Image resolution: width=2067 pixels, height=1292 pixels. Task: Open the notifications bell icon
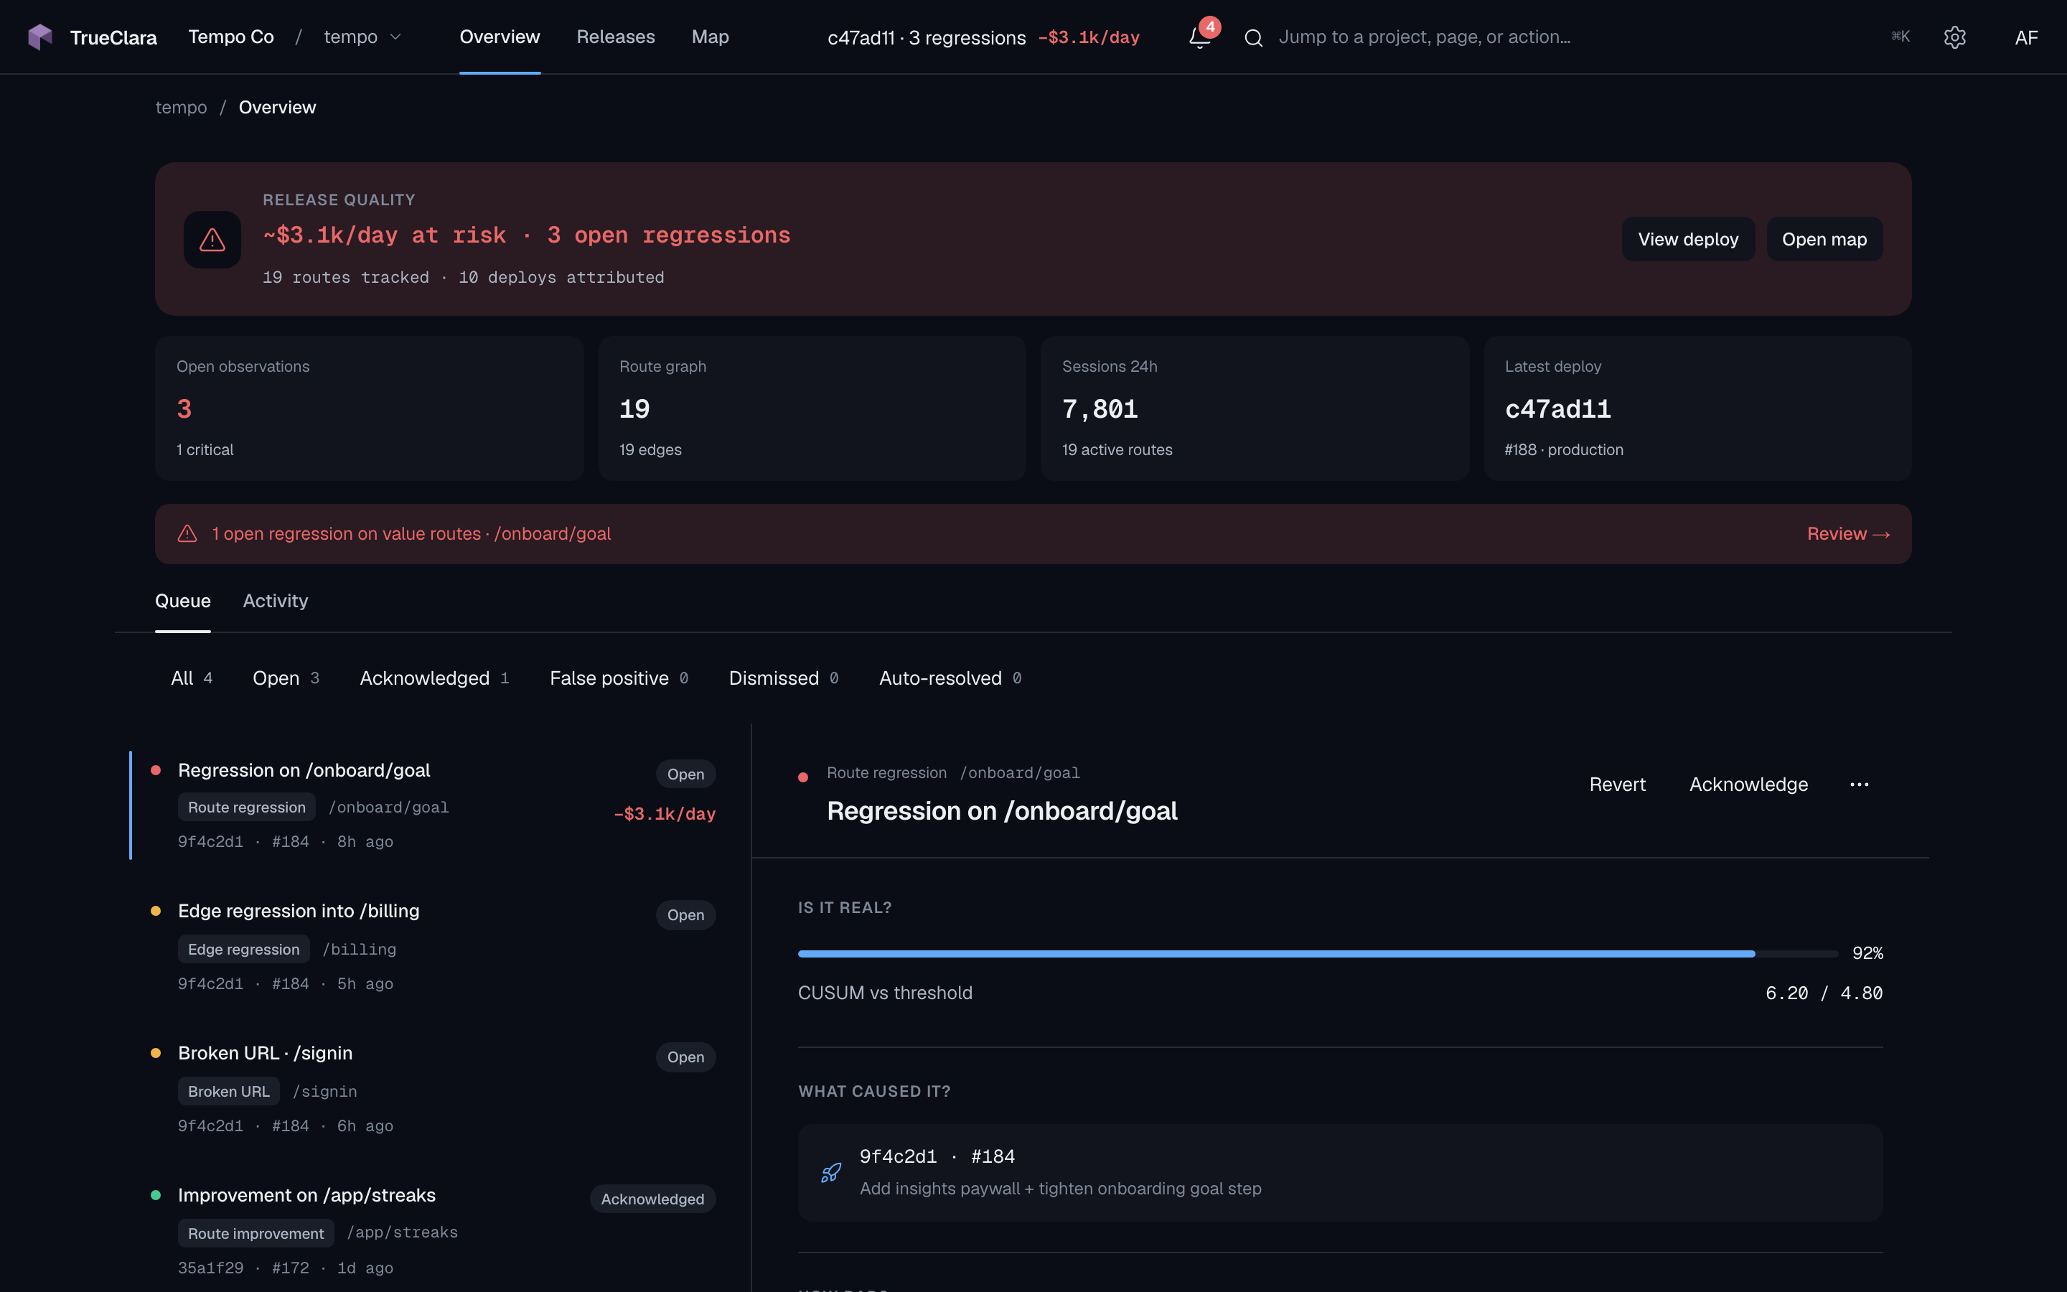pos(1200,37)
